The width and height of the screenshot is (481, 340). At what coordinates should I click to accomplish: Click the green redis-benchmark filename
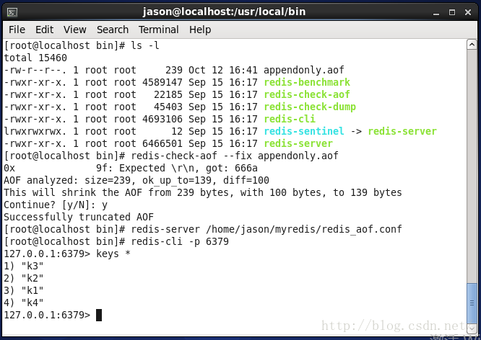307,82
